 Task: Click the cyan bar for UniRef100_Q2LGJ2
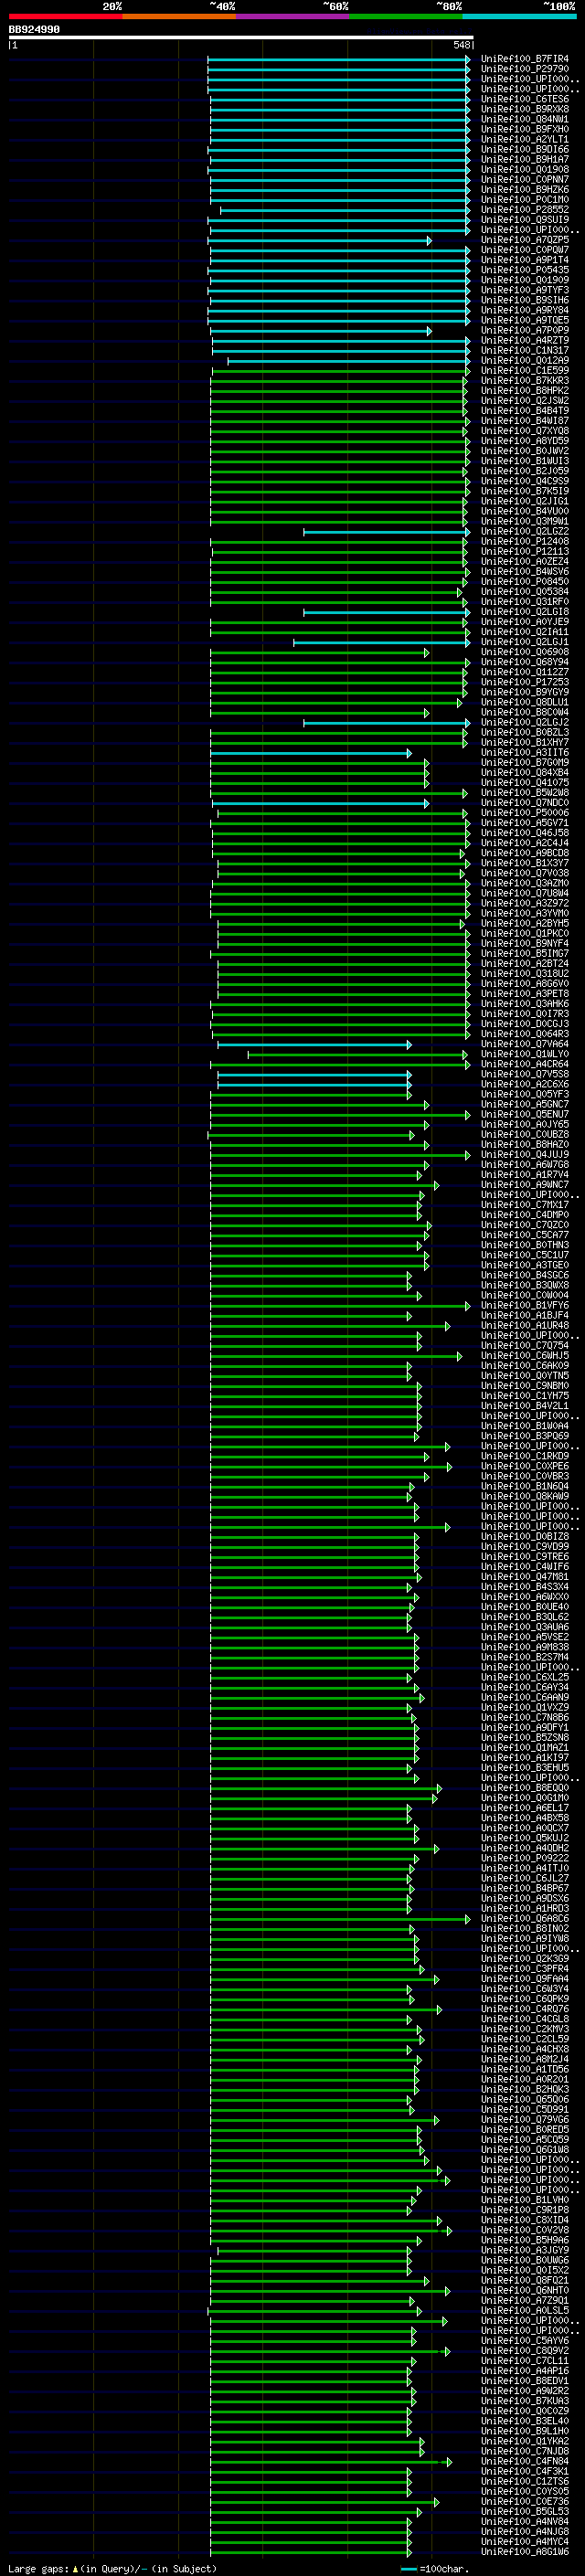click(x=387, y=722)
